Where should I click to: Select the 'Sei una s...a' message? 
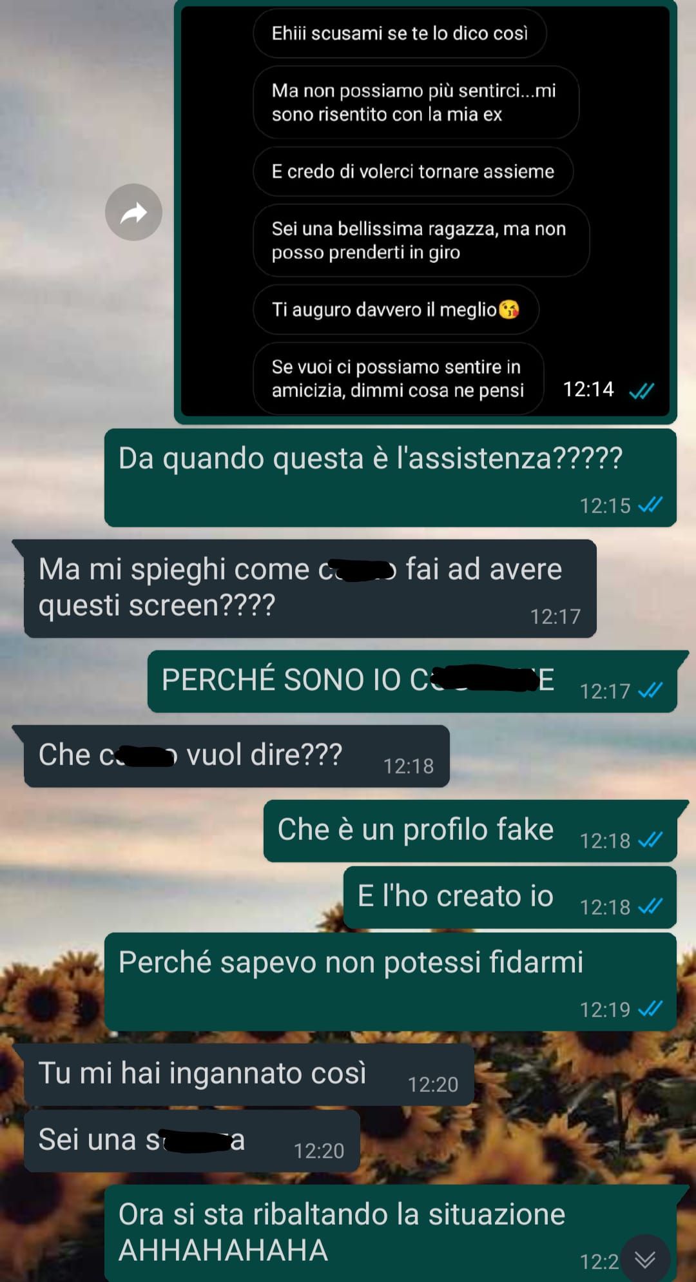point(192,1141)
